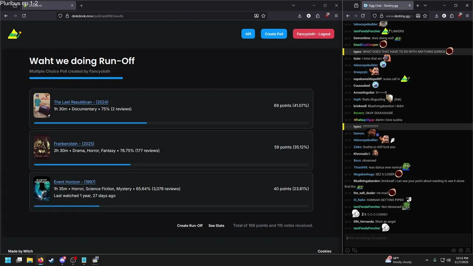Open Firefox View in the Destiny.gg window
The width and height of the screenshot is (473, 266).
[x=356, y=6]
